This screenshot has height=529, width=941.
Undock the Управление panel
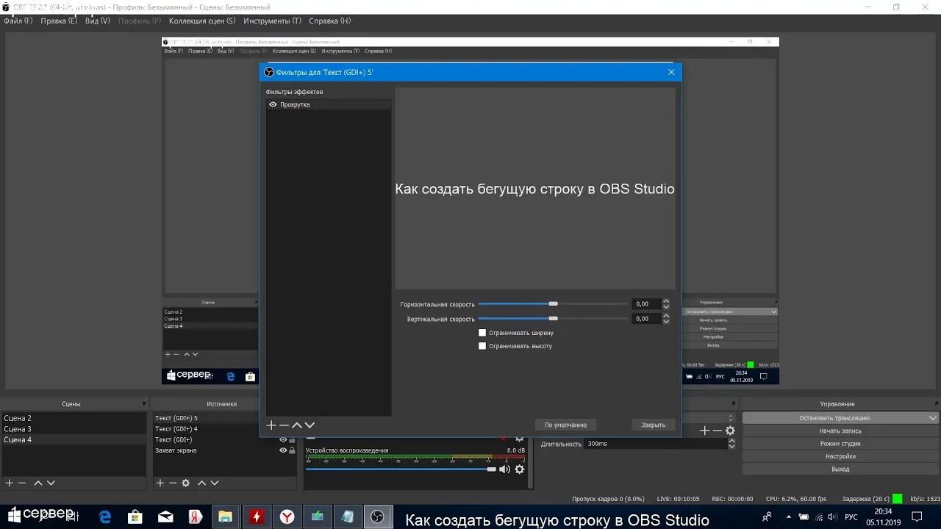[x=936, y=404]
